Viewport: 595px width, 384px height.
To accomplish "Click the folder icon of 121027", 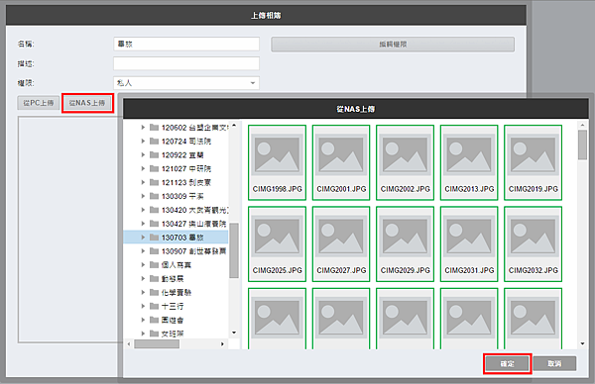I will tap(154, 168).
